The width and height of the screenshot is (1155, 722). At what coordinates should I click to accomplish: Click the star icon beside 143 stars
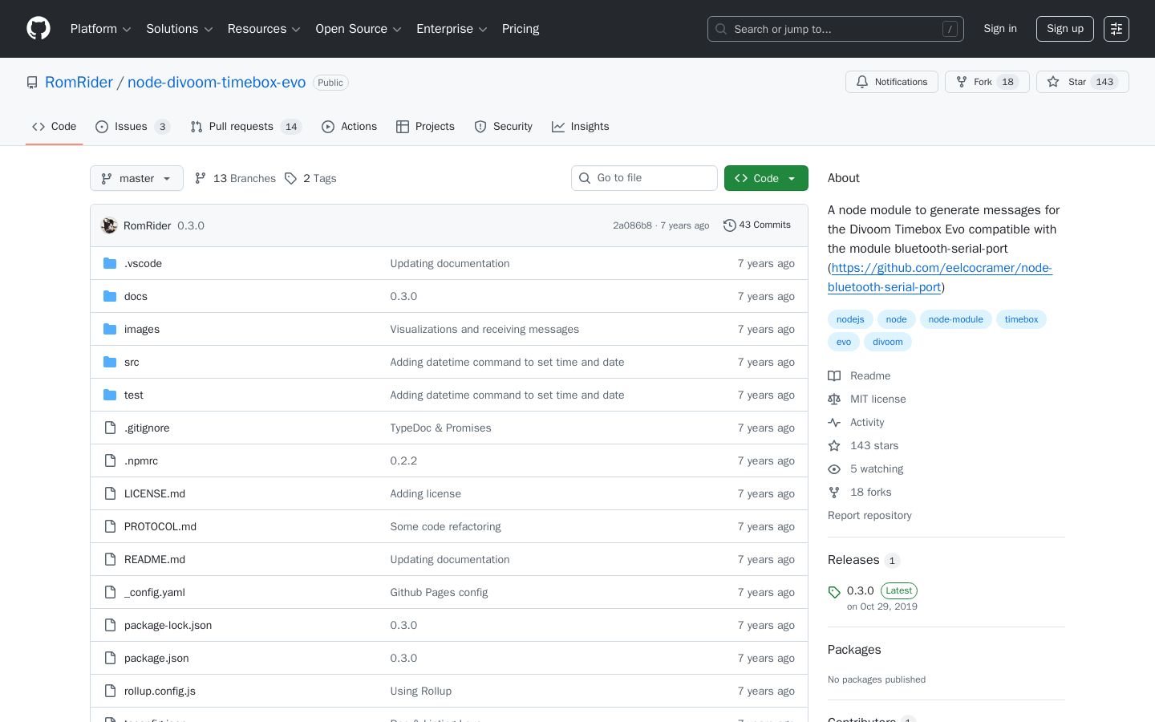pos(834,445)
